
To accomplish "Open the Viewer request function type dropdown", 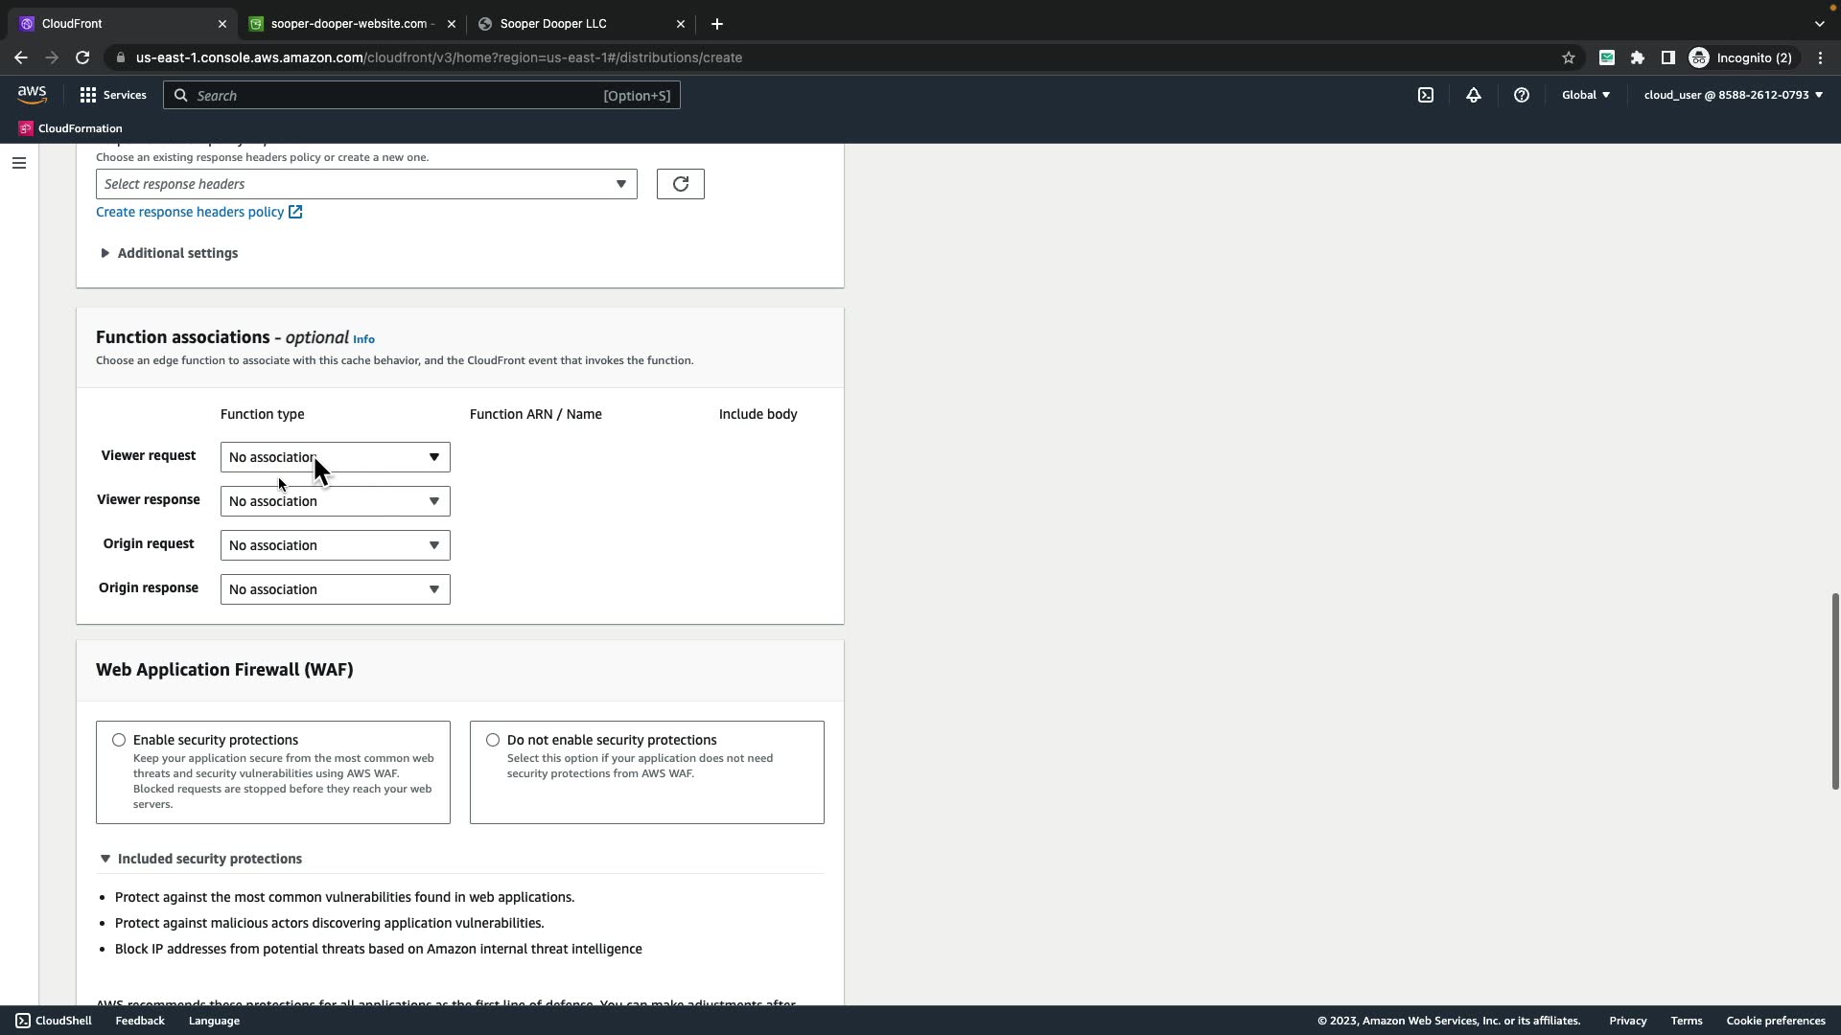I will 335,457.
